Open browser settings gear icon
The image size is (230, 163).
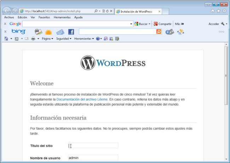pyautogui.click(x=224, y=11)
